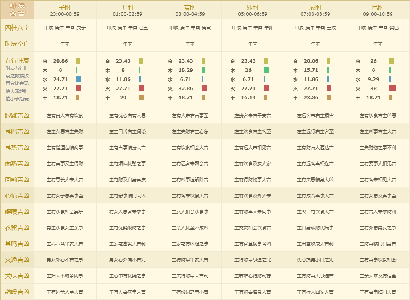This screenshot has width=410, height=300.
Task: Click the cell 主养六畜平安大吉
Action: pos(65,244)
